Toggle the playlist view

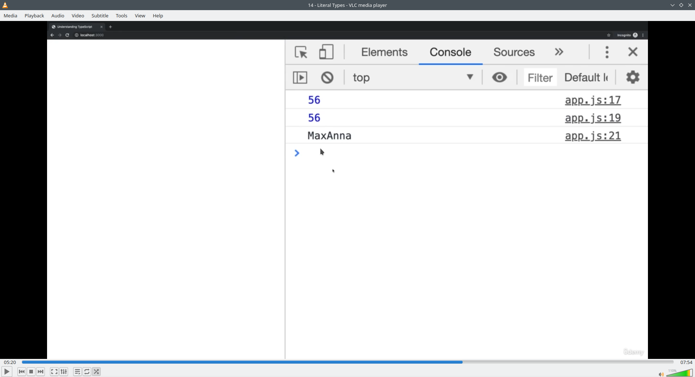click(x=77, y=372)
